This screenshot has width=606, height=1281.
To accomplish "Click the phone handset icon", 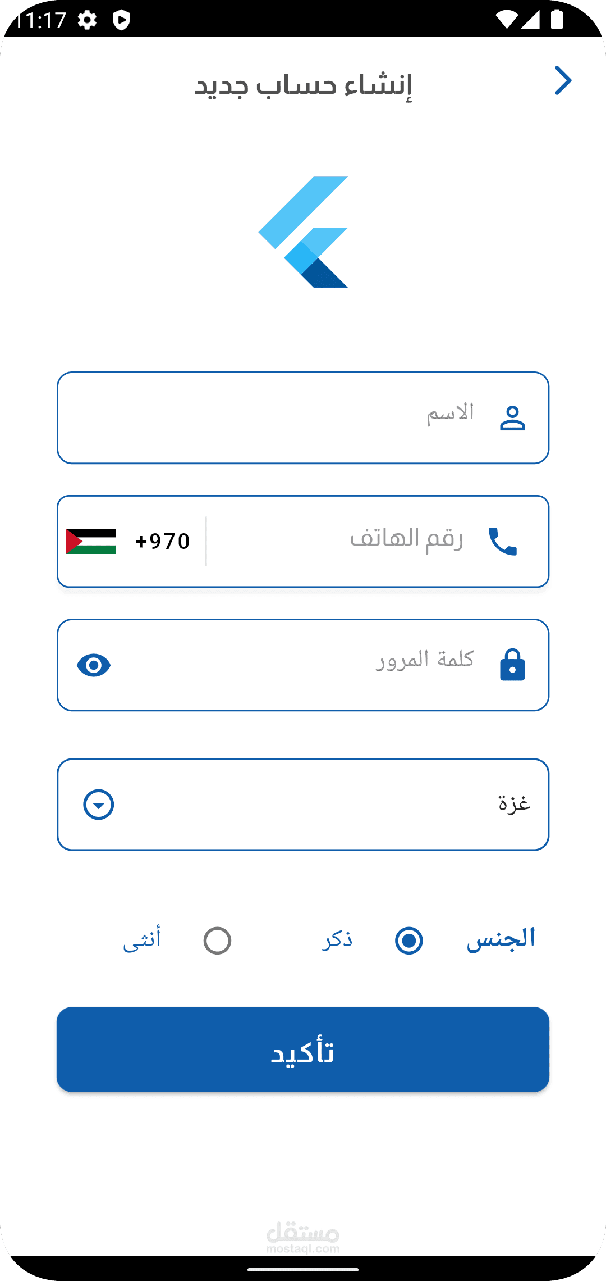I will click(502, 542).
